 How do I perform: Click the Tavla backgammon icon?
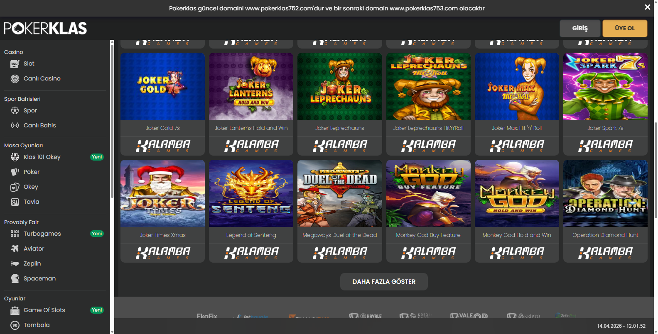coord(15,202)
